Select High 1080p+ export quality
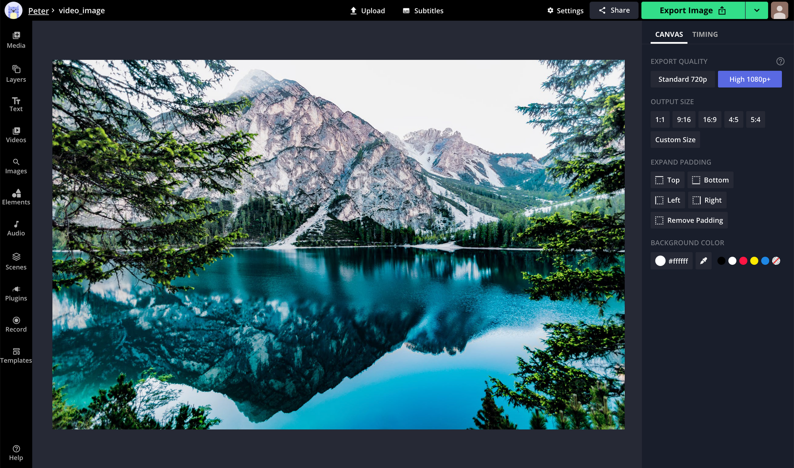 tap(750, 79)
